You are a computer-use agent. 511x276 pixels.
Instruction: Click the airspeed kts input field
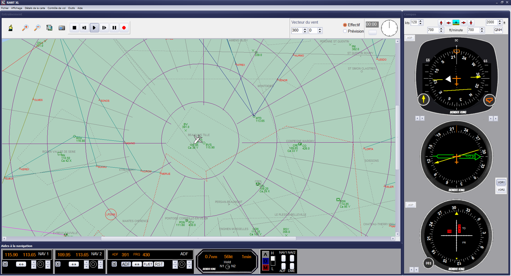pos(414,22)
